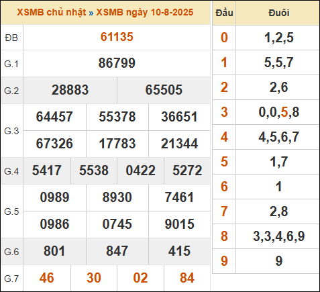Click the Đuôi column header
Viewport: 320px width, 292px height.
(278, 13)
